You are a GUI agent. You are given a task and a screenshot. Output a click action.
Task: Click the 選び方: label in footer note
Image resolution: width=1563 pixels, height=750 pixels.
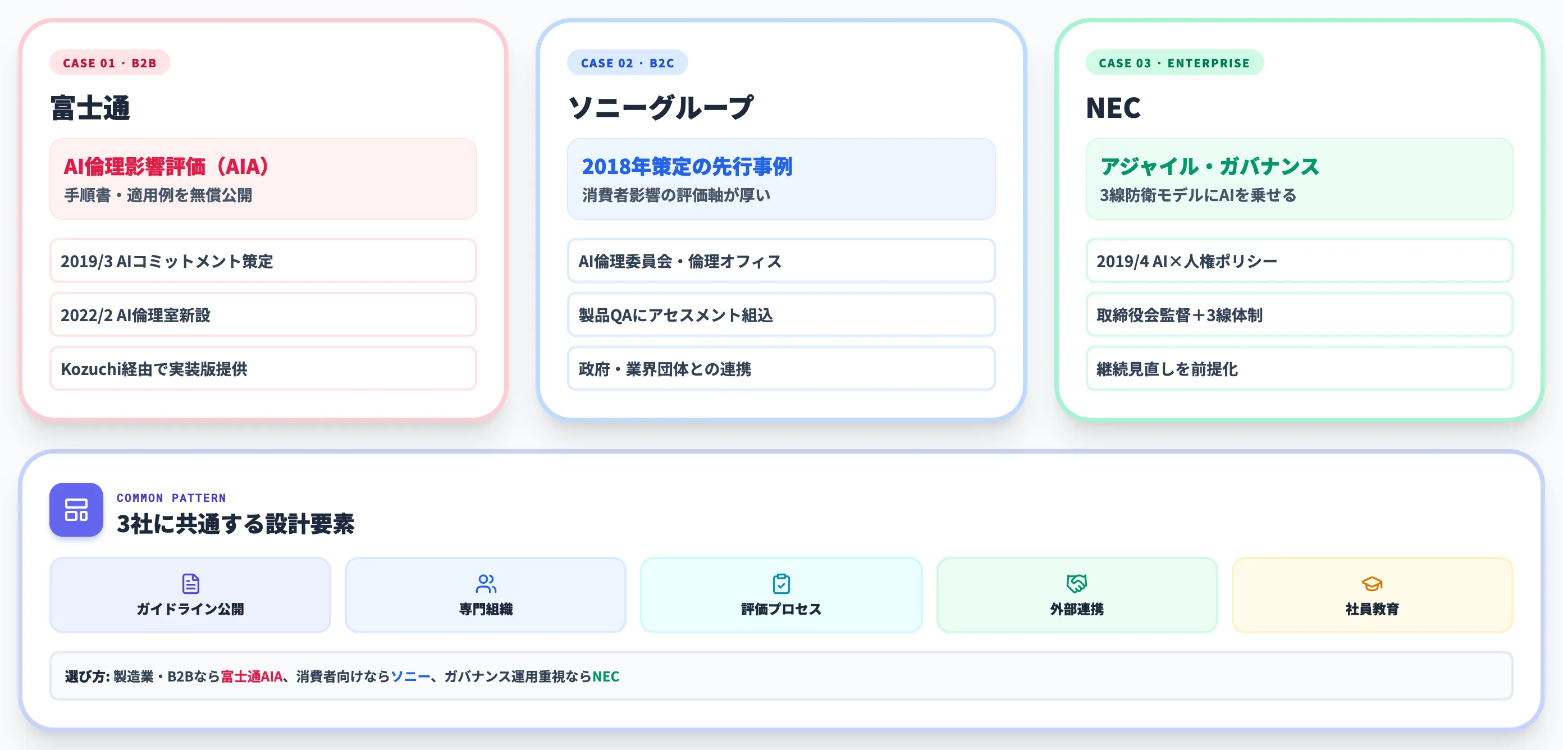[x=88, y=676]
